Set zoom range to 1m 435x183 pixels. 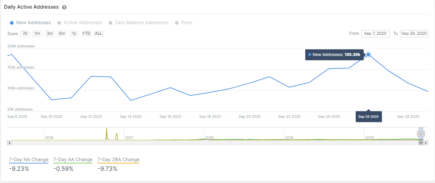pyautogui.click(x=37, y=33)
